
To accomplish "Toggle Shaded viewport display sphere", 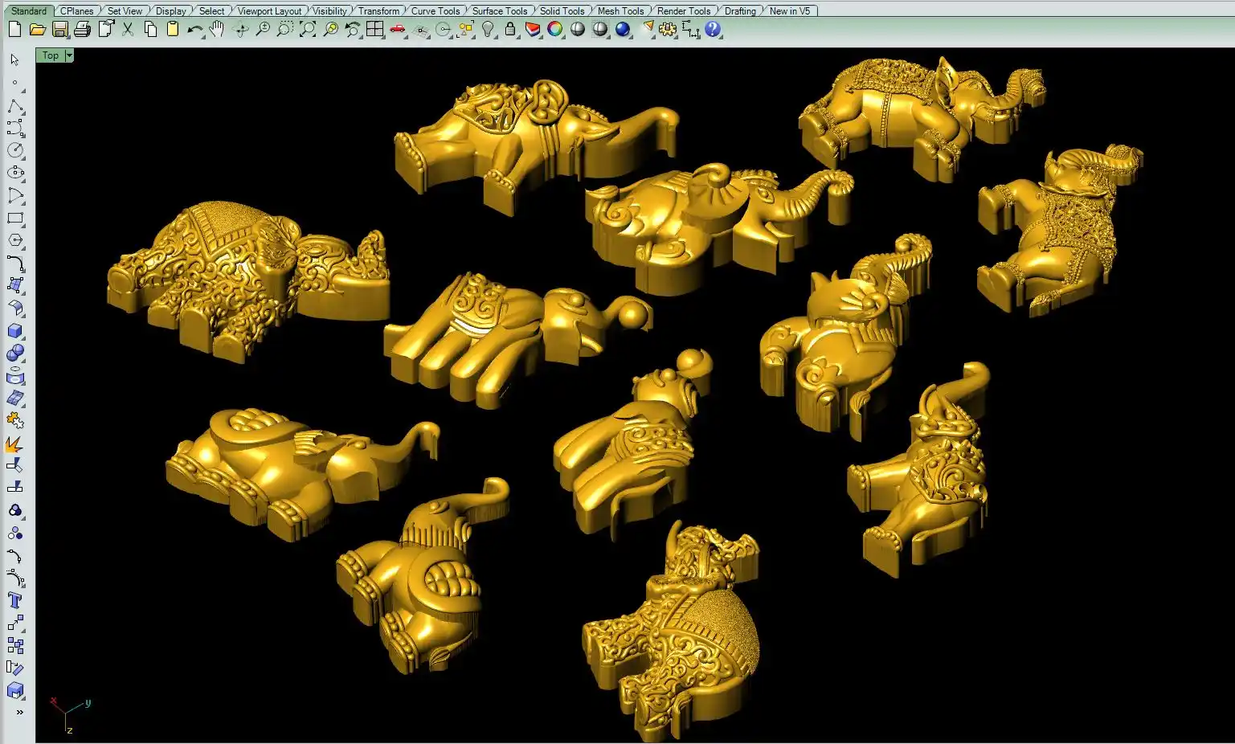I will pos(578,30).
